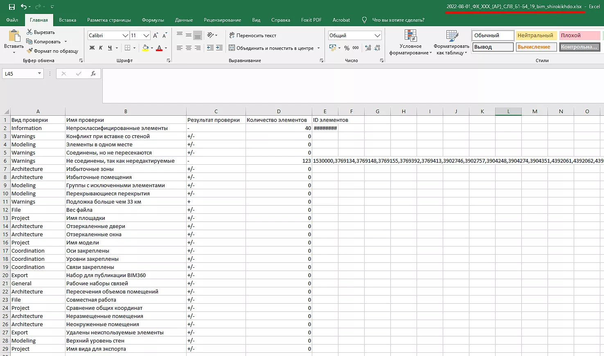This screenshot has width=604, height=356.
Task: Toggle Wrap Text (Переносить текст)
Action: (x=252, y=36)
